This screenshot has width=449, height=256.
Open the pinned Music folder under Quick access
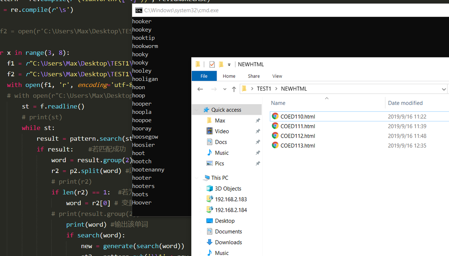coord(222,153)
